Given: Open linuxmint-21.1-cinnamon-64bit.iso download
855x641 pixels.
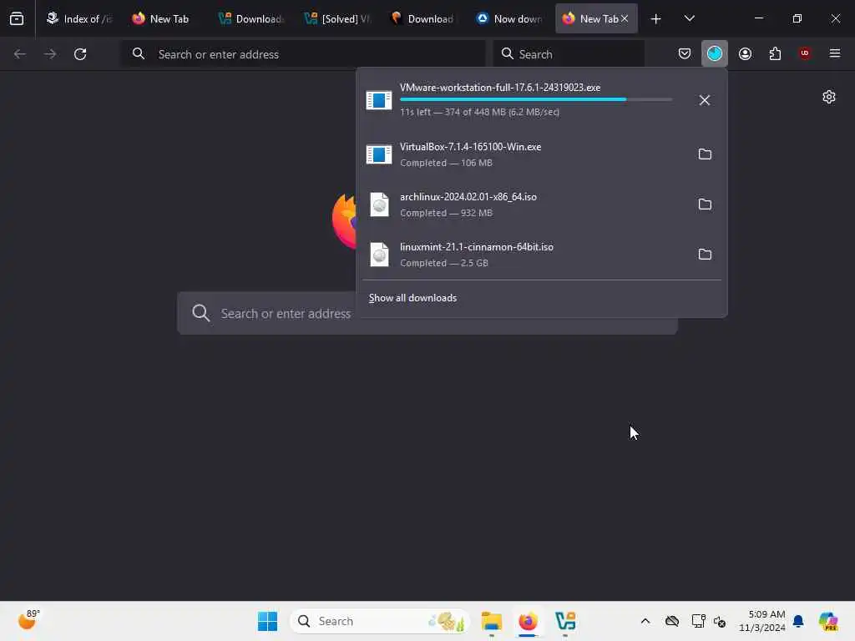Looking at the screenshot, I should [x=524, y=255].
